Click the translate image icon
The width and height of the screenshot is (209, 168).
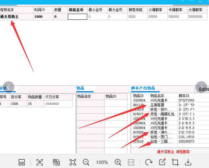(56, 162)
